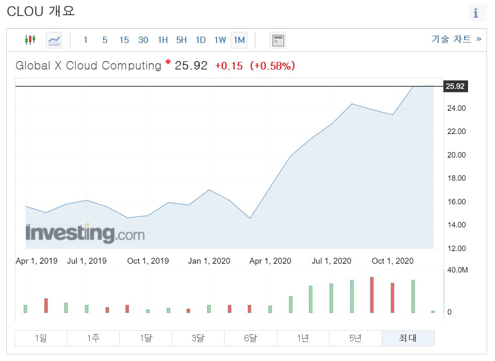Click the 20.00 price axis label
This screenshot has height=361, width=495.
[457, 155]
